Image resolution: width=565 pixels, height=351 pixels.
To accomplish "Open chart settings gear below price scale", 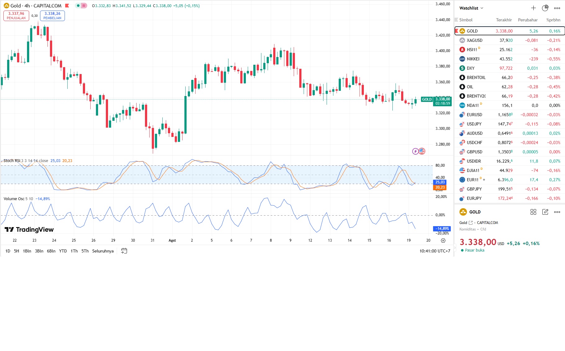I will (x=443, y=240).
